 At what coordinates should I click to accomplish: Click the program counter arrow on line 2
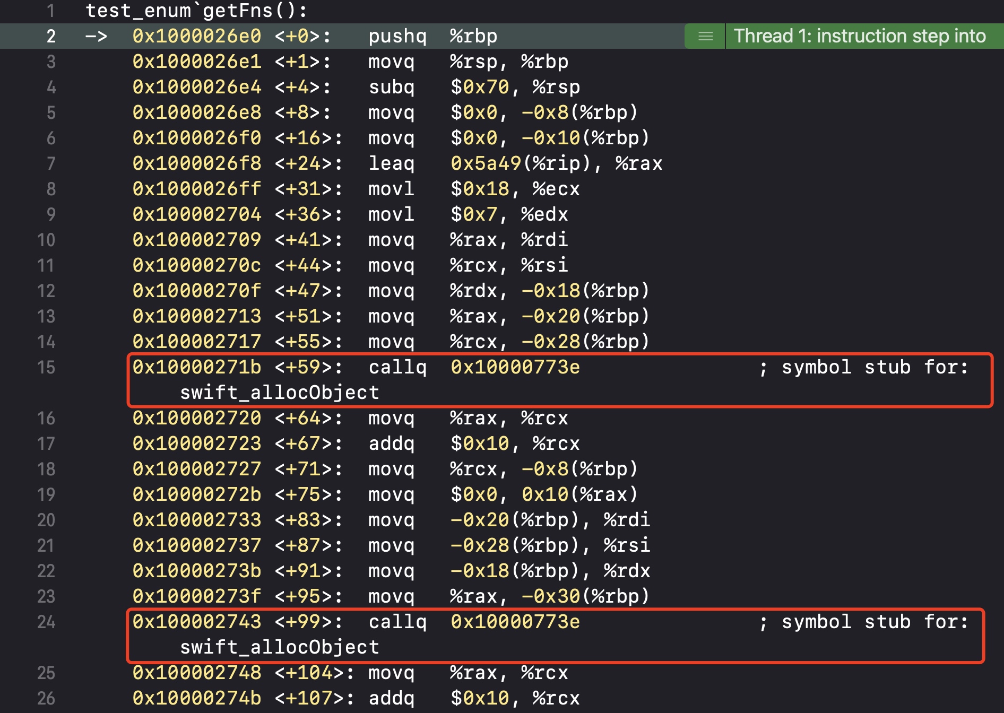pyautogui.click(x=96, y=36)
